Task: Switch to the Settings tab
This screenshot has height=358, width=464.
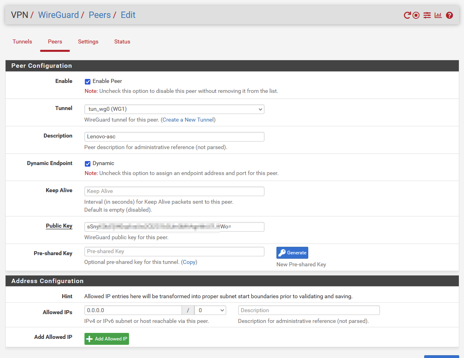Action: 88,42
